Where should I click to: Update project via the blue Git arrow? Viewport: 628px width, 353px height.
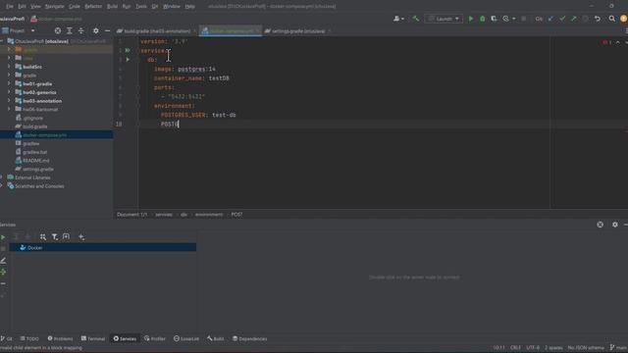click(x=550, y=19)
